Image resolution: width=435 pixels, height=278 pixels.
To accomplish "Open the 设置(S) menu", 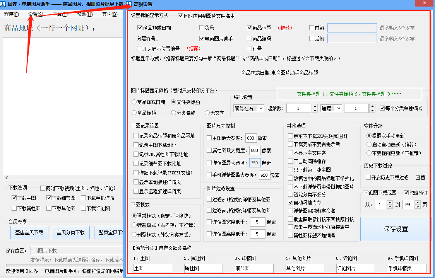I will point(36,14).
